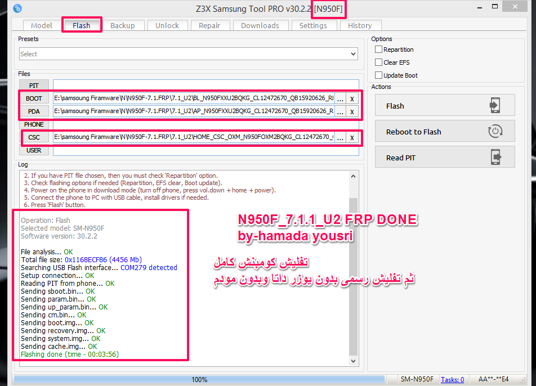Maximize the Z3X Samsung Tool window
536x386 pixels.
(x=495, y=7)
